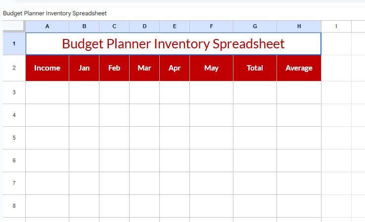
Task: Select column D header
Action: click(144, 26)
